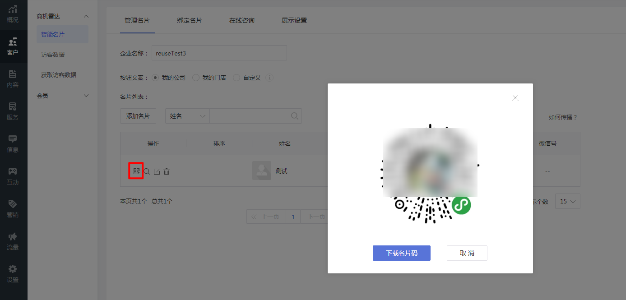The height and width of the screenshot is (300, 626).
Task: Click the 测试 avatar thumbnail
Action: coord(262,171)
